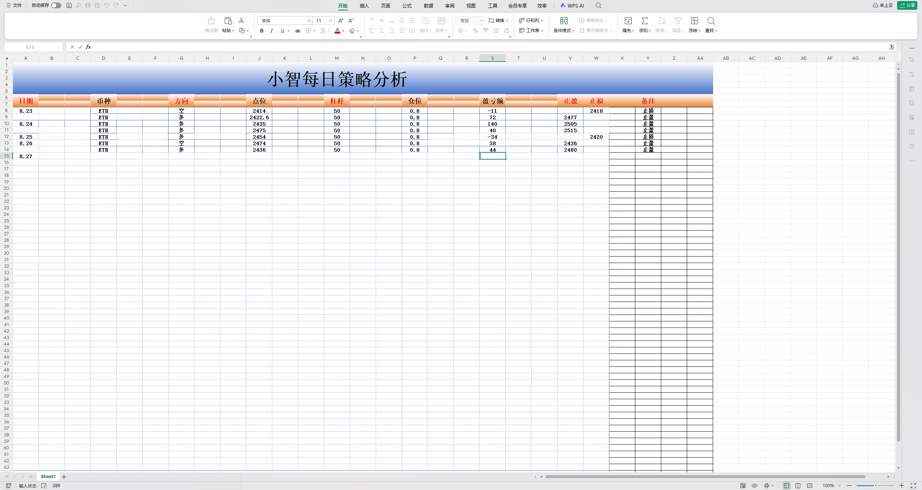Click the Format Painter brush icon
Screen dimensions: 922x490
211,21
